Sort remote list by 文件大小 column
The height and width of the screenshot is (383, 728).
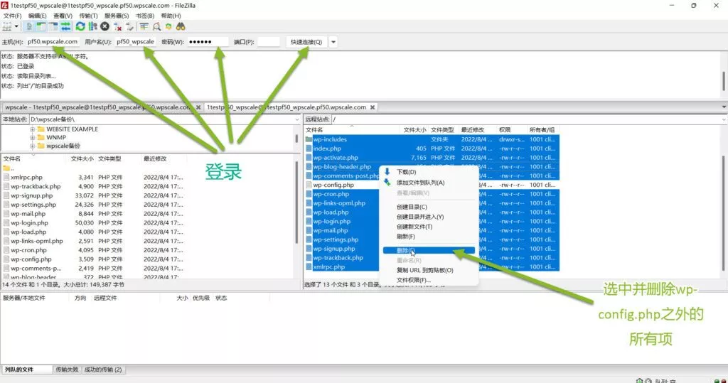click(x=414, y=130)
